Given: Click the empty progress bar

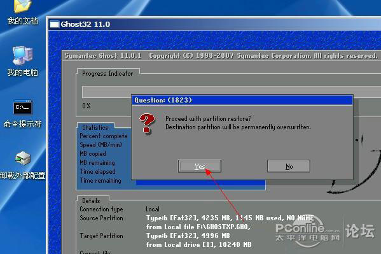Looking at the screenshot, I should click(232, 92).
